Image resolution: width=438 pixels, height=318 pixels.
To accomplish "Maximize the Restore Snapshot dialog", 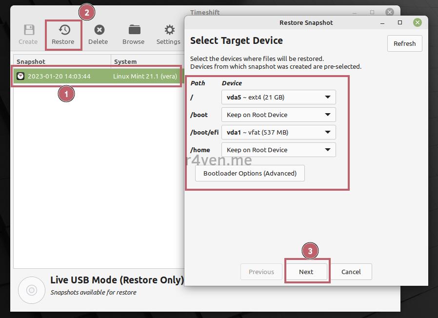I will pyautogui.click(x=400, y=22).
